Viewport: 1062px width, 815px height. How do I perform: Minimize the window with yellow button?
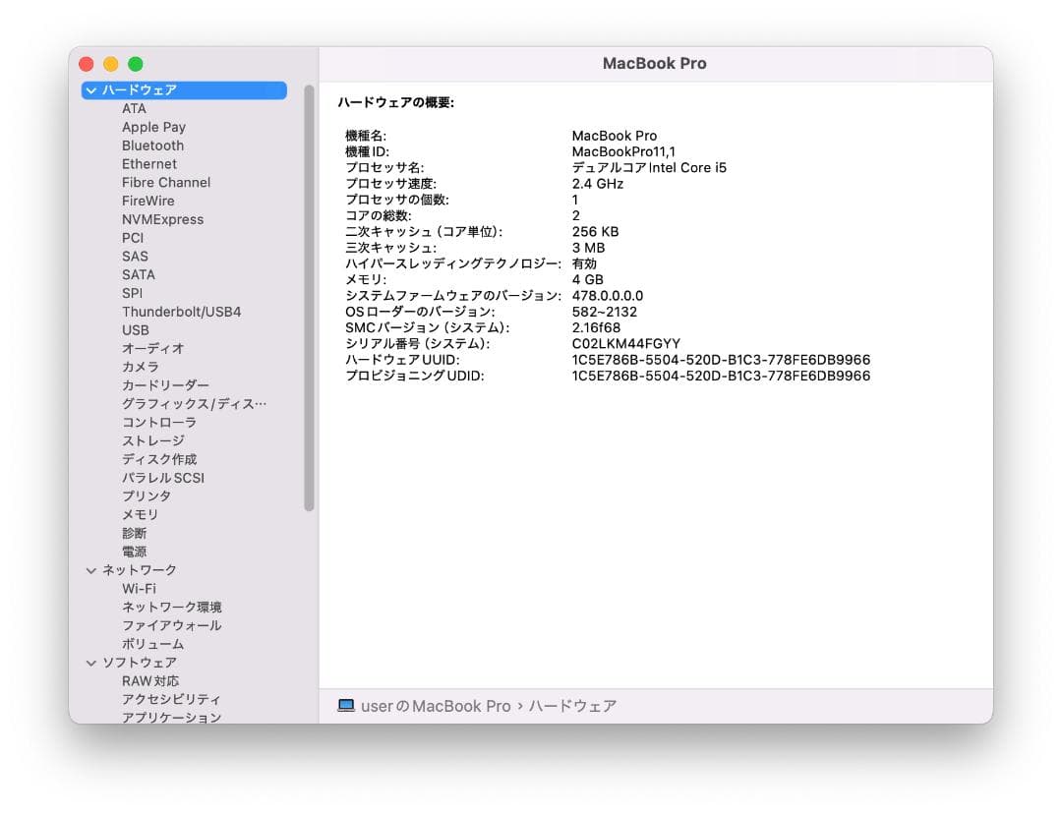[110, 64]
